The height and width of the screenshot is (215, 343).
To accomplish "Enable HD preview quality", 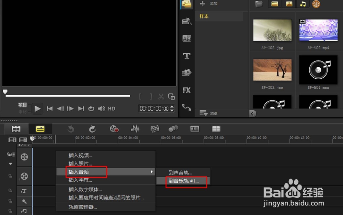I will 111,108.
